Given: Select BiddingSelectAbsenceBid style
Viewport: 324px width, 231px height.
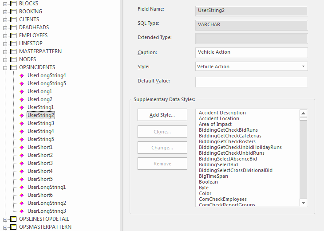Looking at the screenshot, I should coord(228,159).
